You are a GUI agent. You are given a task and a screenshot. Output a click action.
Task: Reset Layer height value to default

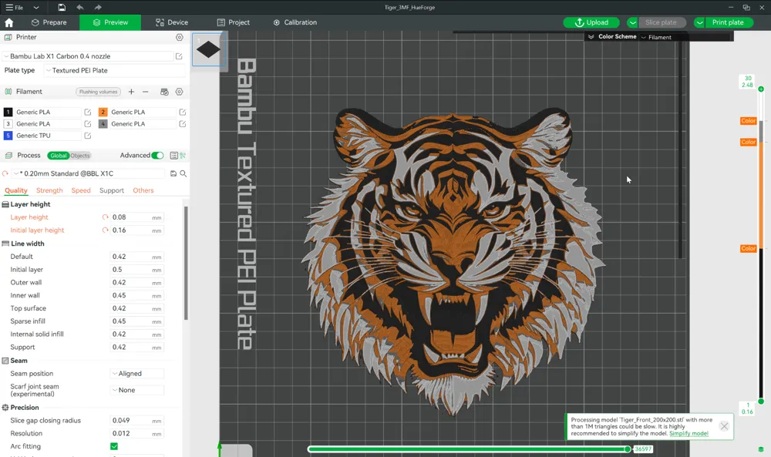click(105, 217)
